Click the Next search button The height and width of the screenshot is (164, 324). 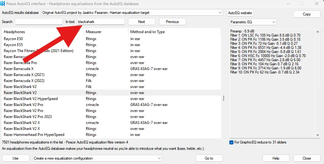click(x=142, y=22)
